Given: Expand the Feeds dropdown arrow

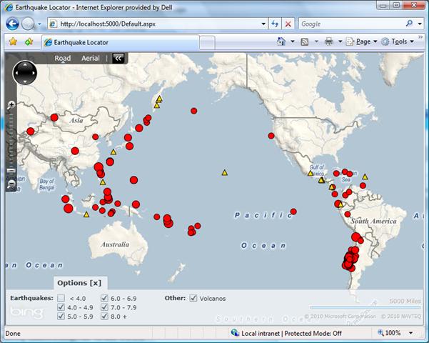Looking at the screenshot, I should click(316, 41).
